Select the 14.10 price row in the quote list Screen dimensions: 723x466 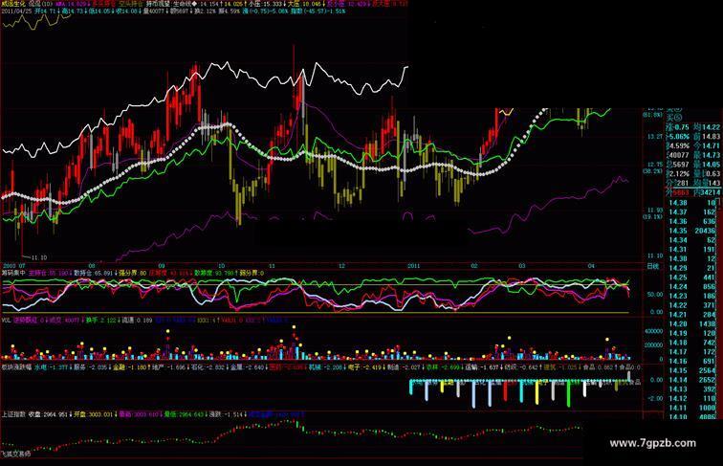[692, 416]
